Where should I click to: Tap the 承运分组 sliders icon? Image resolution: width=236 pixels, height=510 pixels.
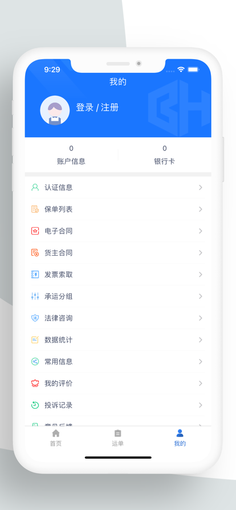pos(35,297)
